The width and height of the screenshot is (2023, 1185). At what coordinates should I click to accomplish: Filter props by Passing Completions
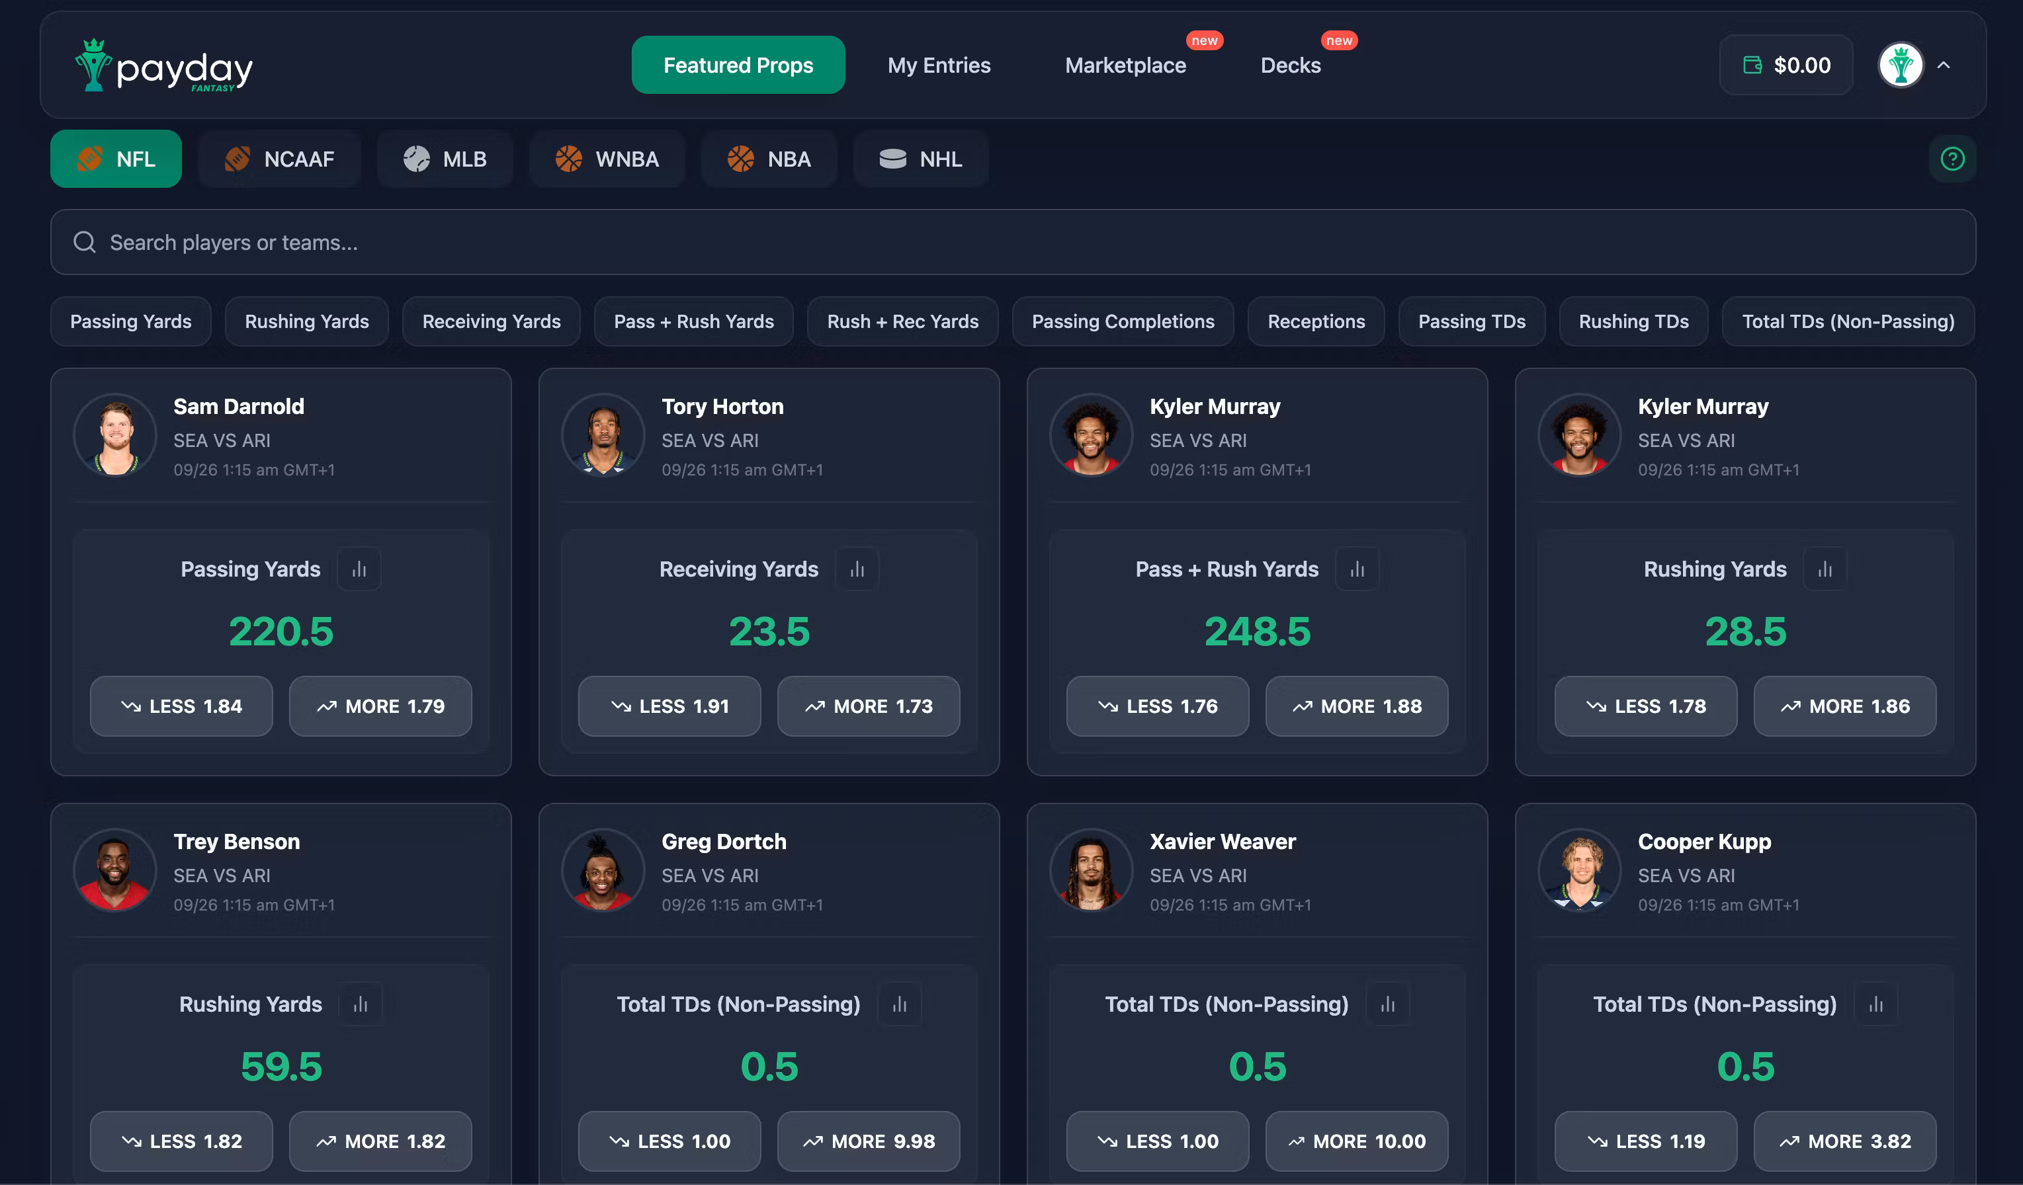[x=1122, y=322]
